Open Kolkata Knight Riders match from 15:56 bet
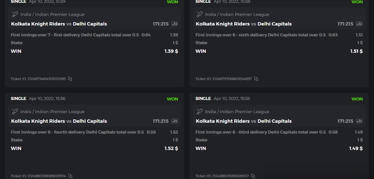 [x=38, y=121]
